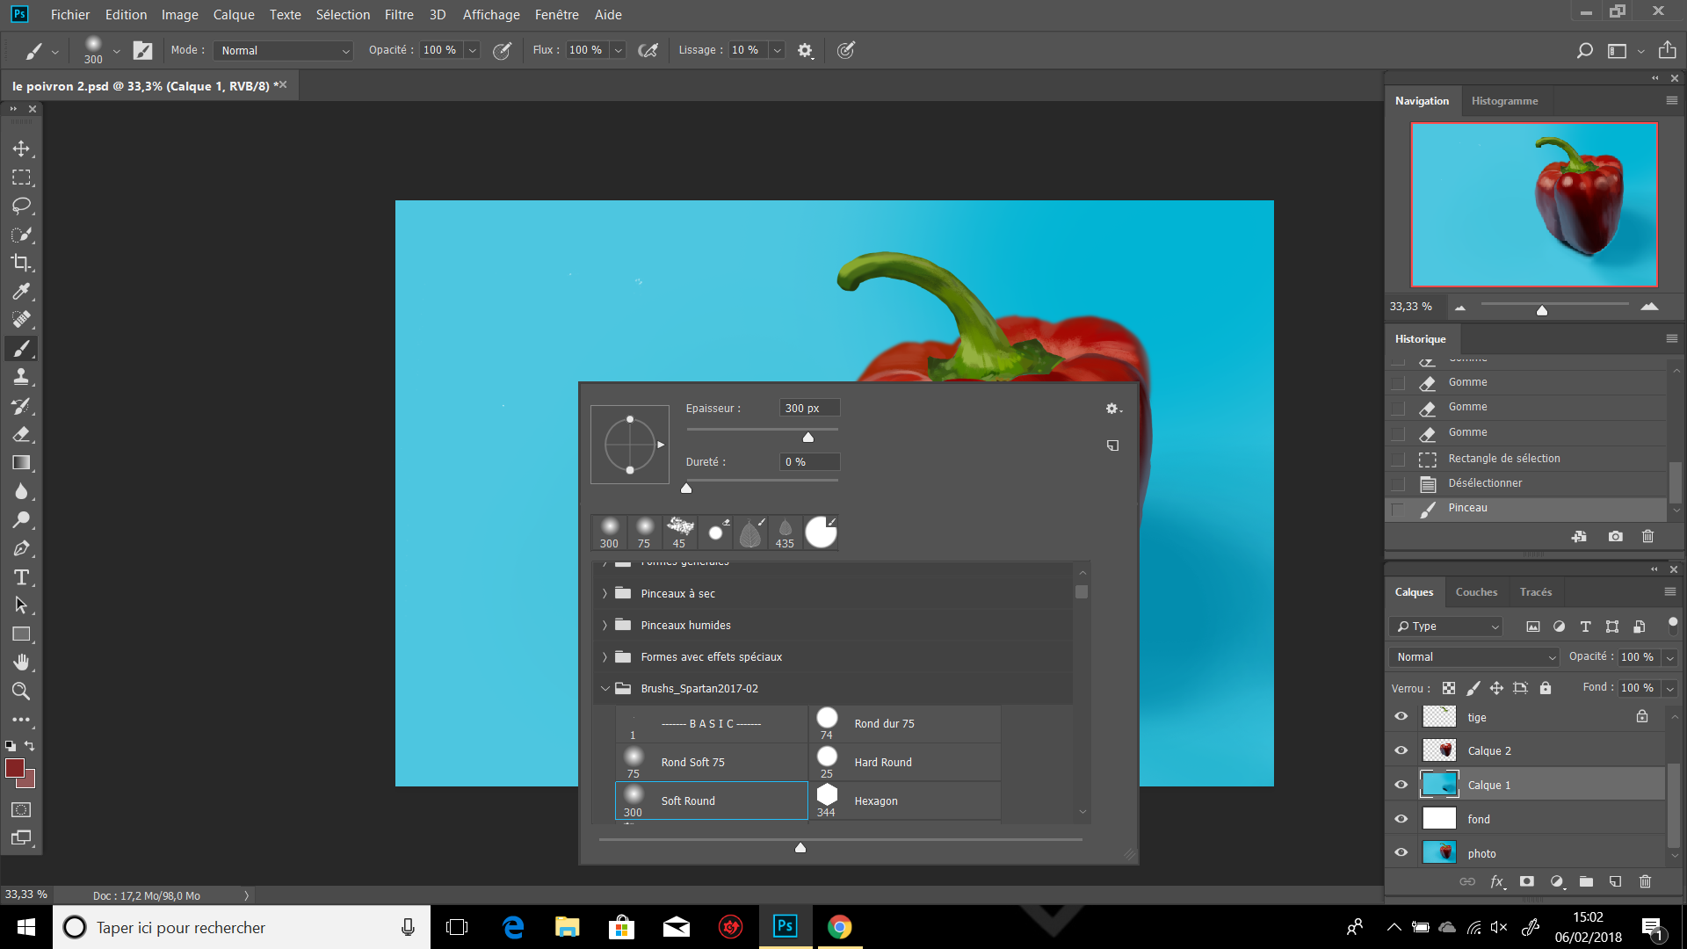Open the brush Mode dropdown

pyautogui.click(x=283, y=51)
